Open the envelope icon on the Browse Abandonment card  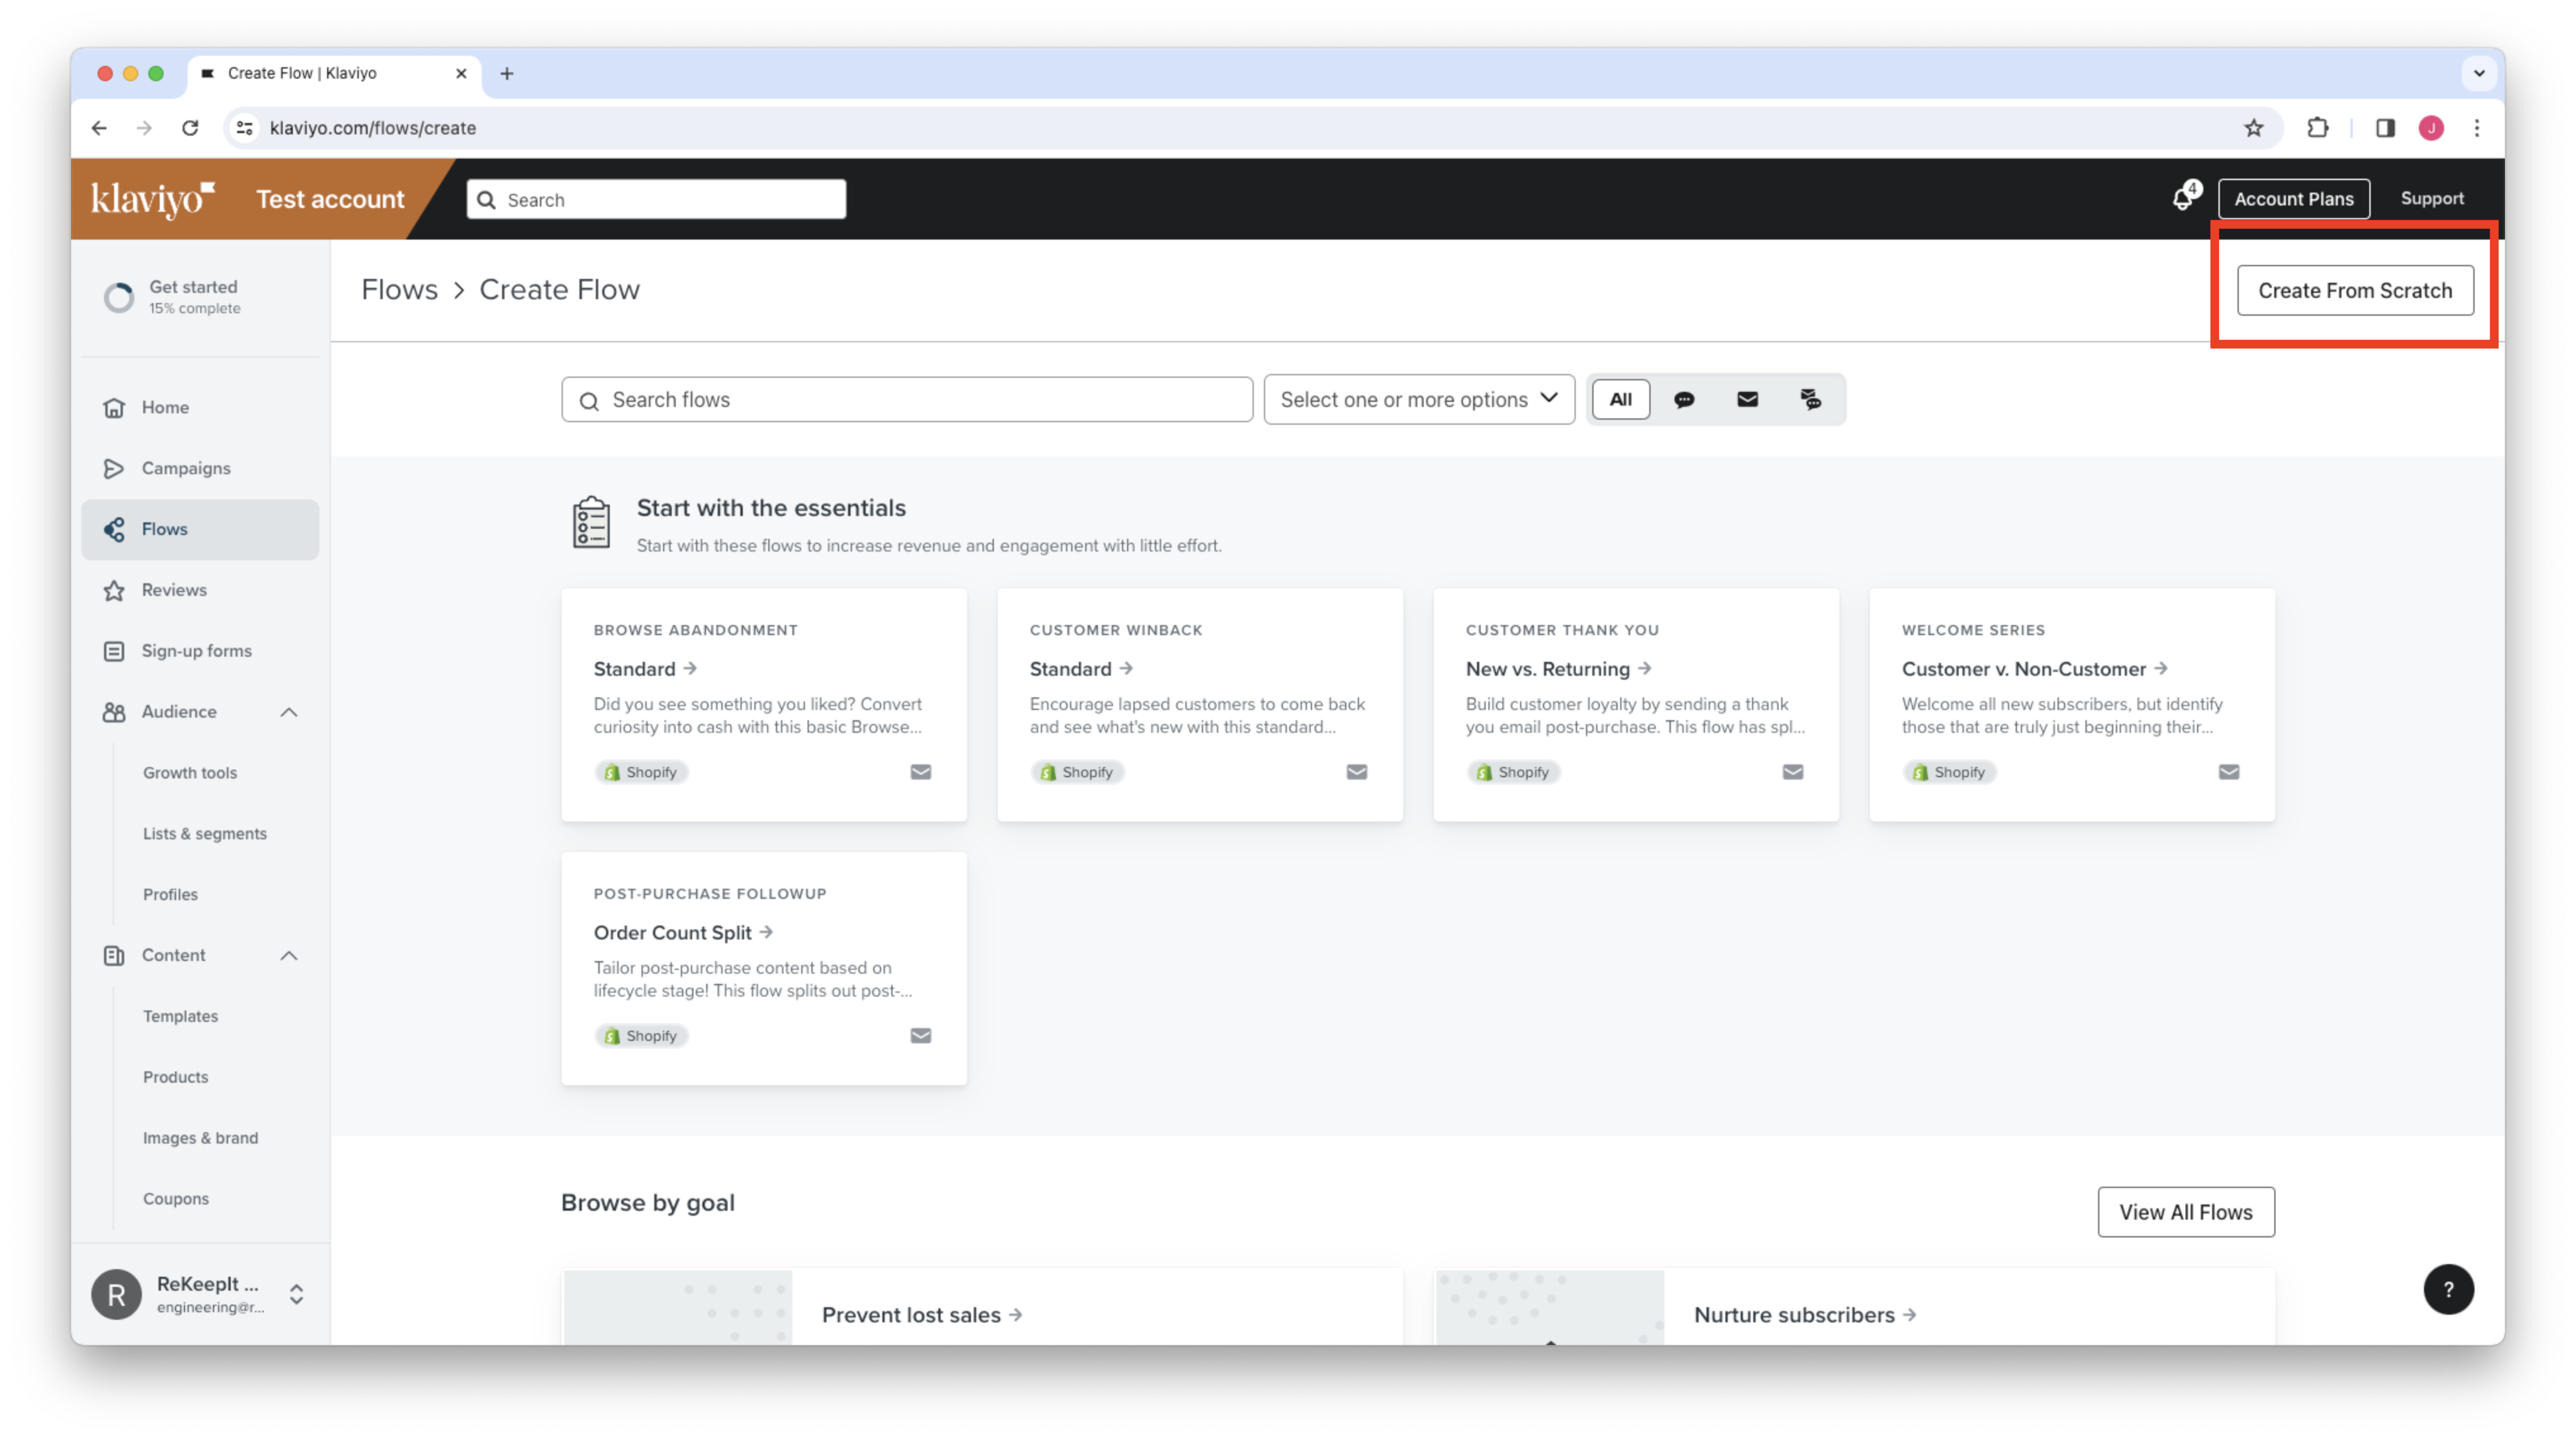921,771
